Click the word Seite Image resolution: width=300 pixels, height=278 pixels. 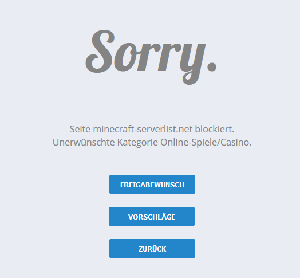click(x=80, y=129)
